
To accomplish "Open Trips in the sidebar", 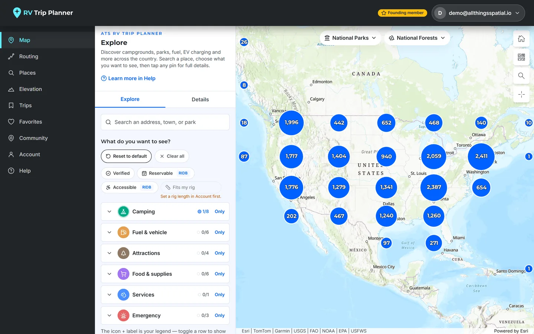I will [x=47, y=105].
